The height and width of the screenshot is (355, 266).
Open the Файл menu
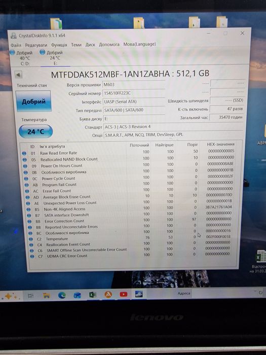tap(16, 45)
